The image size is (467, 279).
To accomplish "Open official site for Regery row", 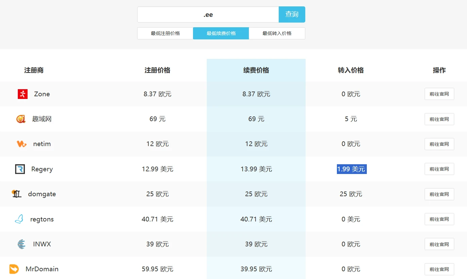I will pos(439,169).
